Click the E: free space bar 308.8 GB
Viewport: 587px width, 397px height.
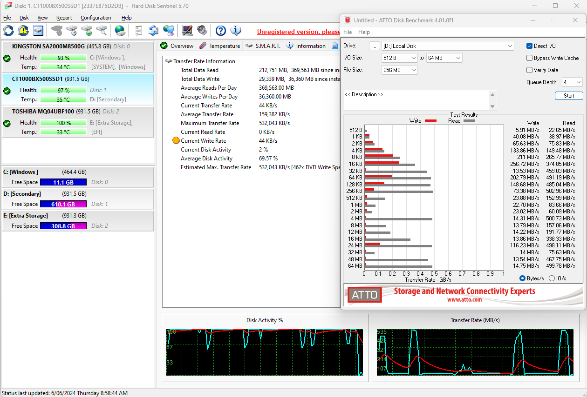tap(63, 226)
